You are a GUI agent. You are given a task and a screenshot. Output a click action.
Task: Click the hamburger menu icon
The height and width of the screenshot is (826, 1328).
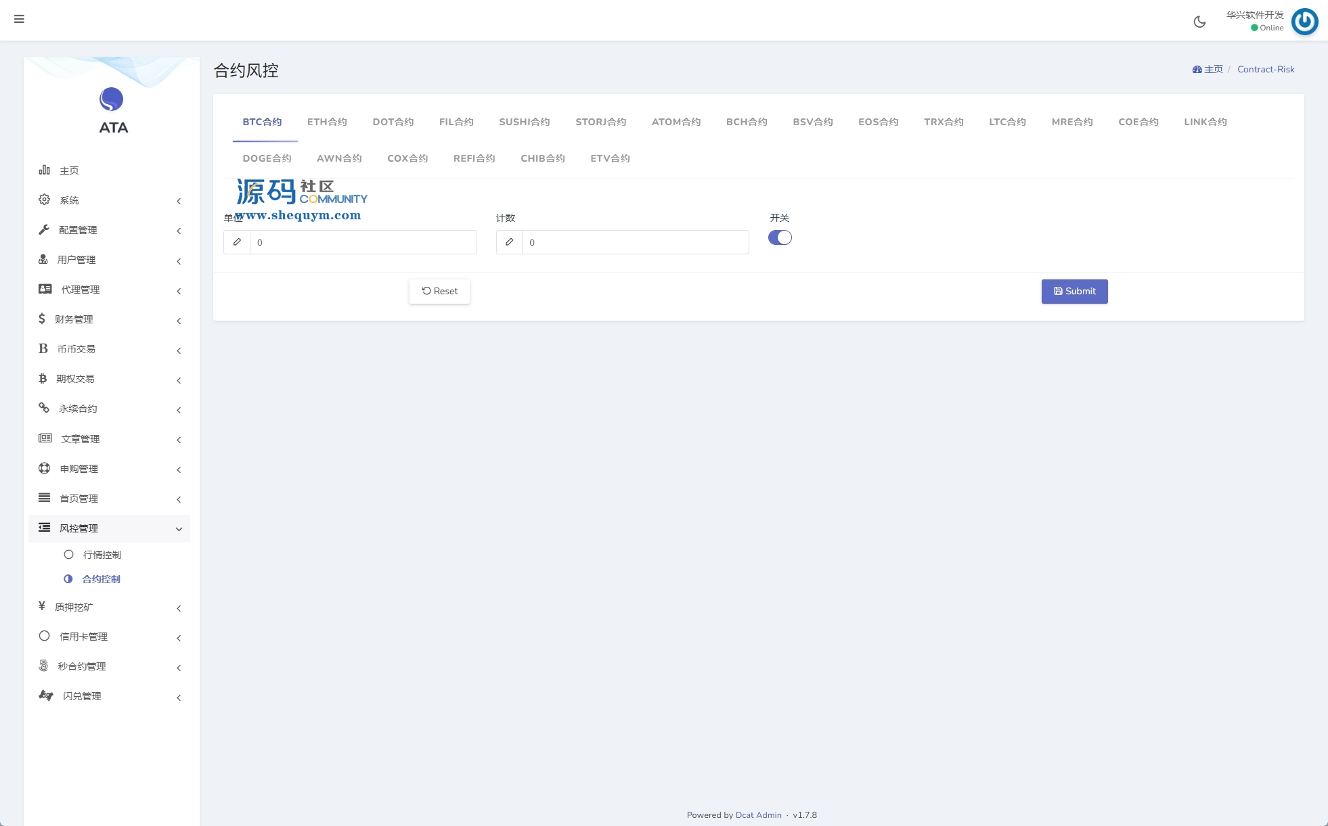19,19
